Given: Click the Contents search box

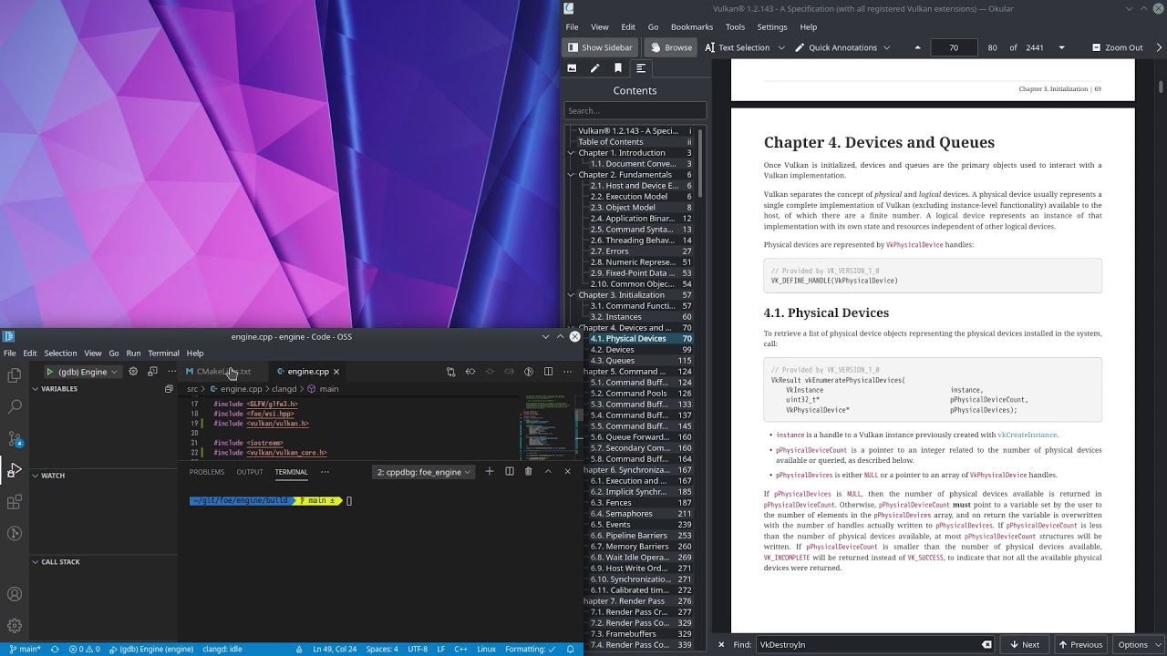Looking at the screenshot, I should point(635,111).
